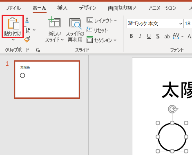Open the Copy dropdown arrow
Image resolution: width=192 pixels, height=155 pixels.
(34, 30)
